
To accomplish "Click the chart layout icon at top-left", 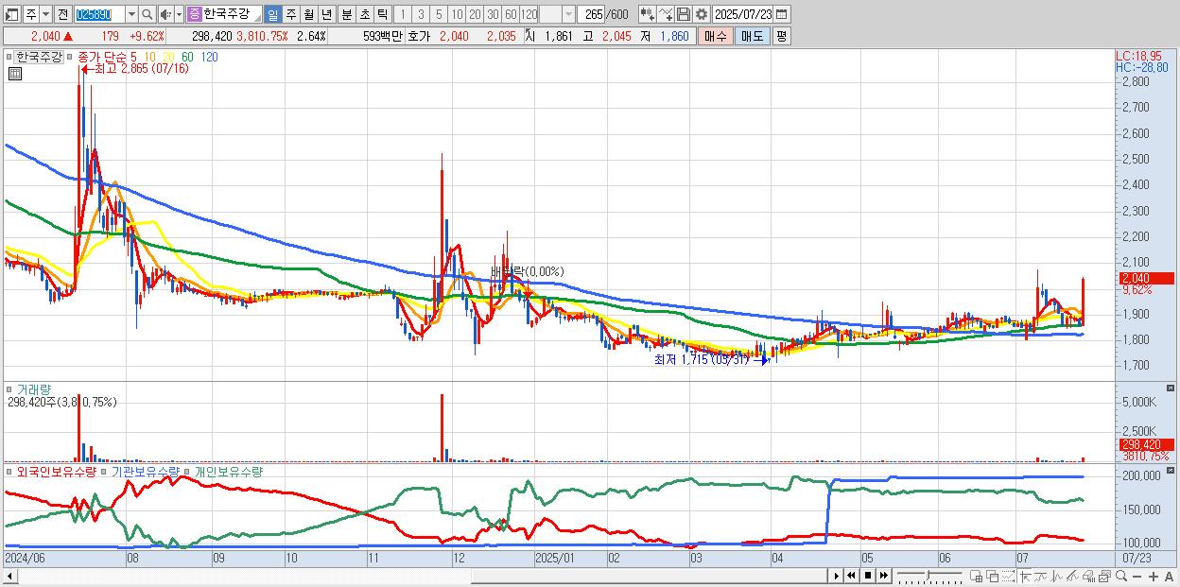I will pyautogui.click(x=12, y=14).
